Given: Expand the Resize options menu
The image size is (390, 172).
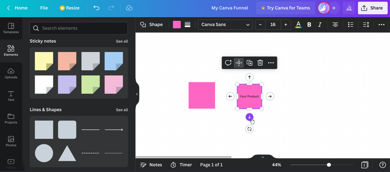Looking at the screenshot, I should (69, 8).
